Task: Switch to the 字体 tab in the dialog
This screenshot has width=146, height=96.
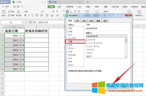Action: tap(84, 21)
